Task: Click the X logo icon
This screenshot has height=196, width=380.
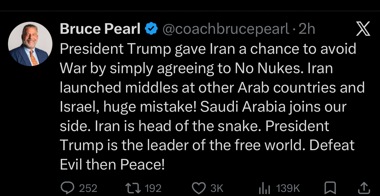Action: pos(363,29)
